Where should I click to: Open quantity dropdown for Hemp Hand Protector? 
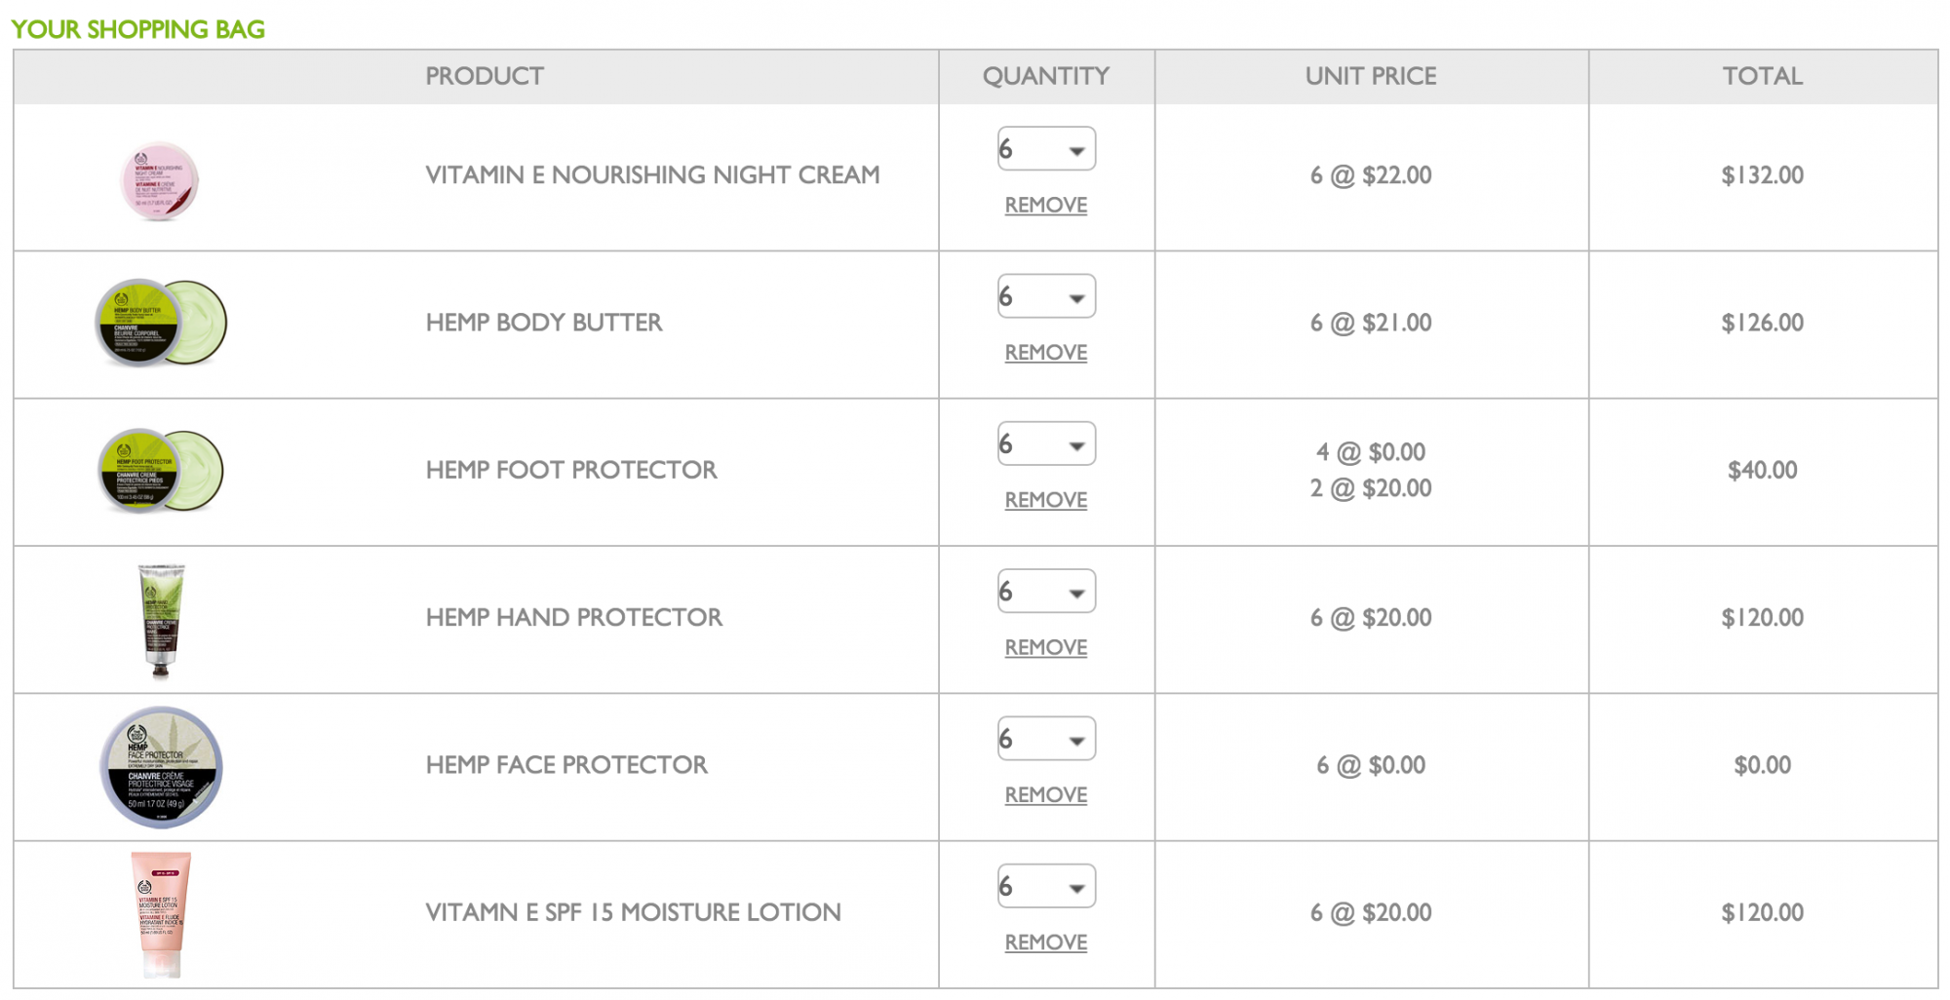[1046, 592]
